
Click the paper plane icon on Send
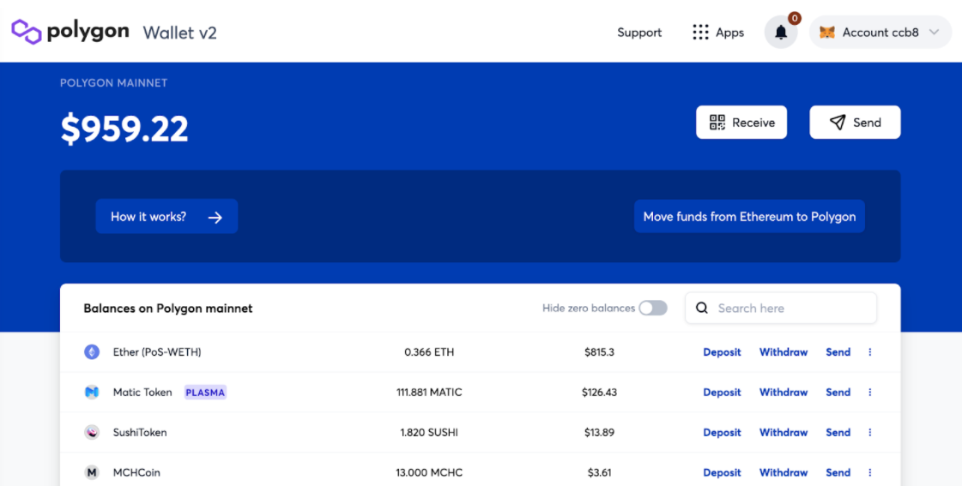click(x=838, y=122)
